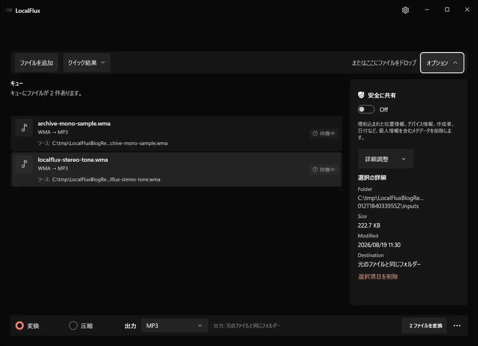Expand the 詳細調整 dropdown

(386, 159)
